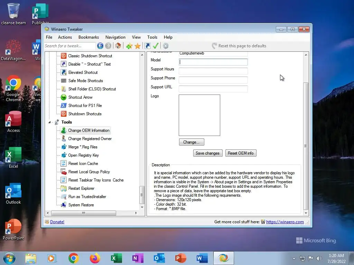Click the empty Logo preview box
Viewport: 354px width, 265px height.
point(199,115)
